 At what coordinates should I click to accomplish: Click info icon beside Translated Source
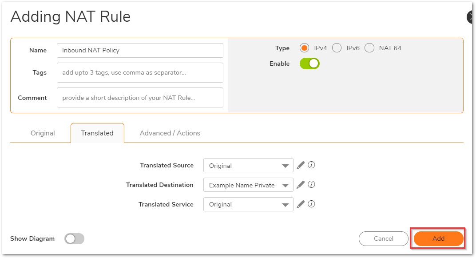[x=312, y=165]
